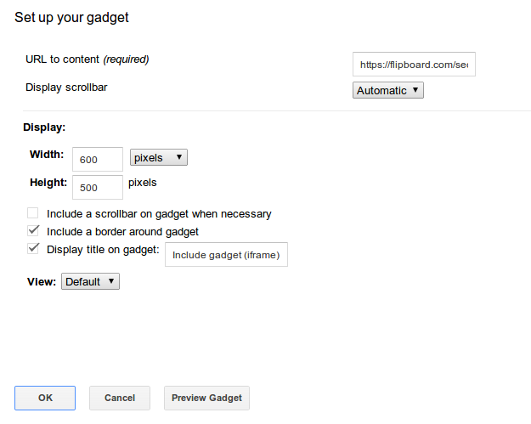
Task: Click the Preview Gadget button
Action: (206, 398)
